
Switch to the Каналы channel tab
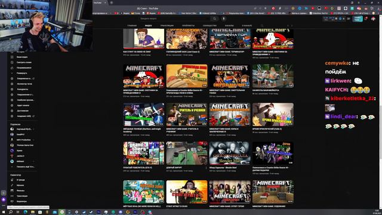[x=229, y=26]
